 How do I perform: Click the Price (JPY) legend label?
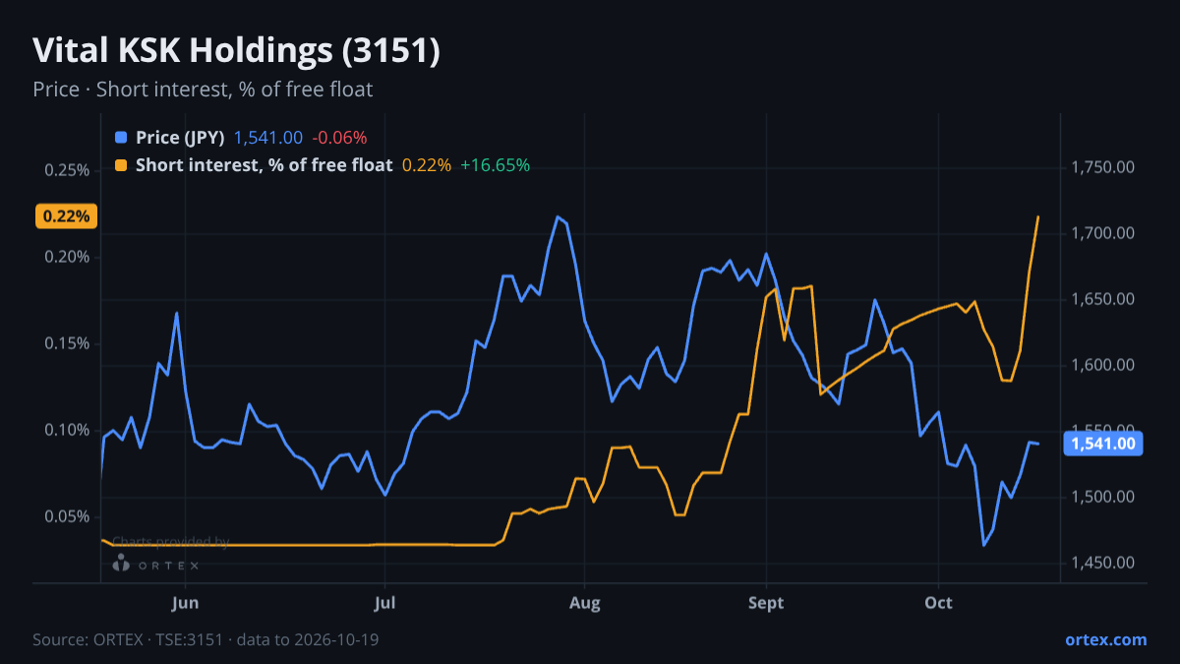pos(181,138)
